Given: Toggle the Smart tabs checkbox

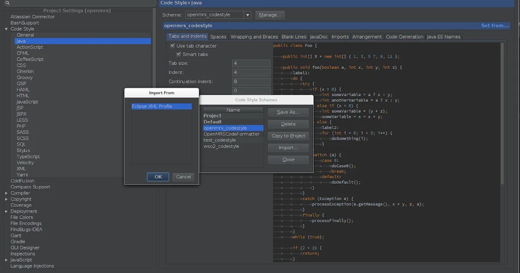Looking at the screenshot, I should tap(178, 54).
